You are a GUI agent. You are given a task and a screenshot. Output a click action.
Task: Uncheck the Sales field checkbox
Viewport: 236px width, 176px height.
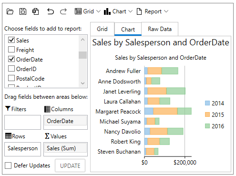11,40
